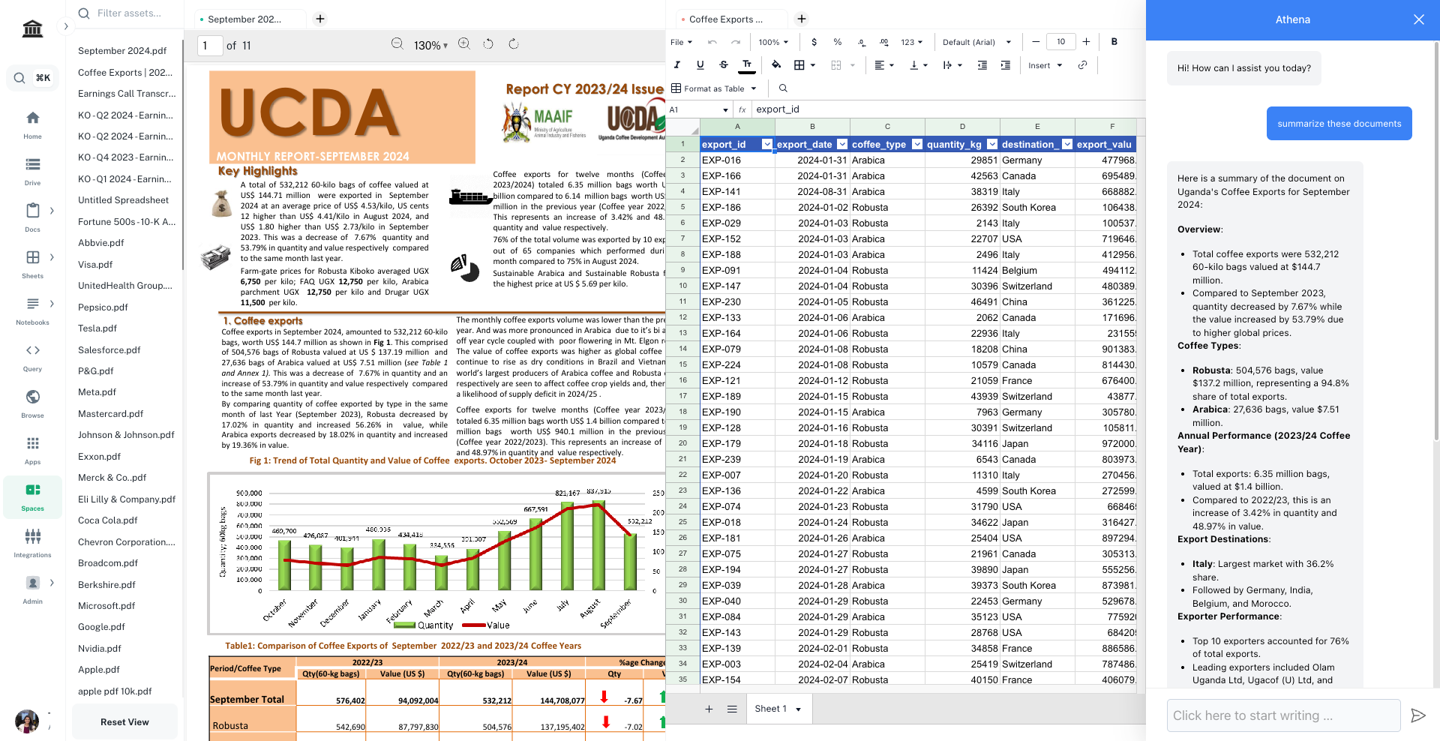This screenshot has height=741, width=1440.
Task: Open the 100% spreadsheet zoom dropdown
Action: pos(773,42)
